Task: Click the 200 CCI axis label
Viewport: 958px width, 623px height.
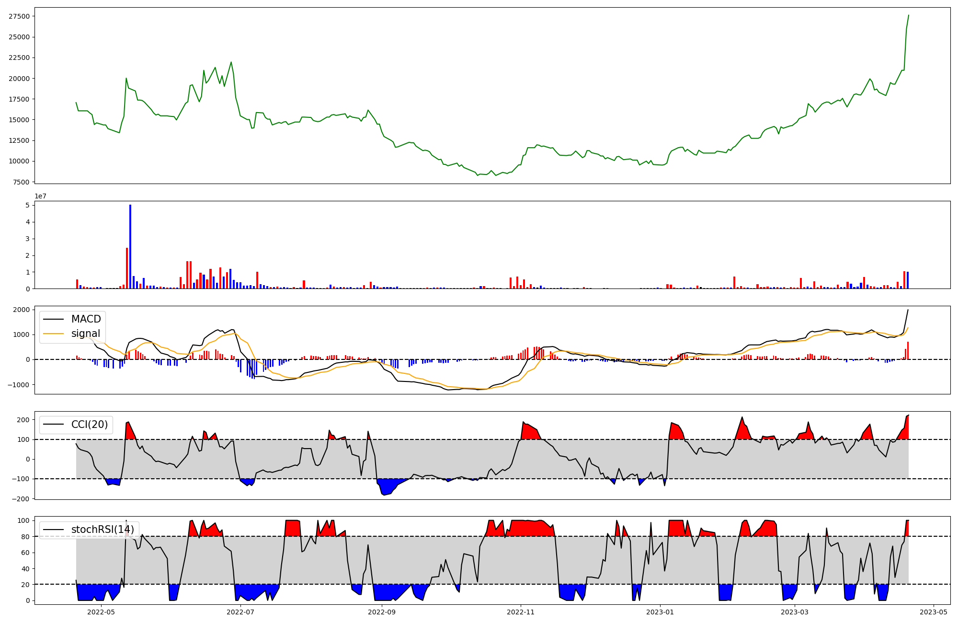Action: [24, 420]
